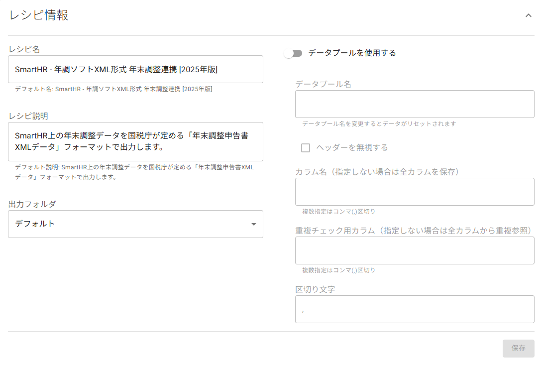Screen dimensions: 541x365
Task: Click the 区切り文字 input field
Action: tap(415, 309)
